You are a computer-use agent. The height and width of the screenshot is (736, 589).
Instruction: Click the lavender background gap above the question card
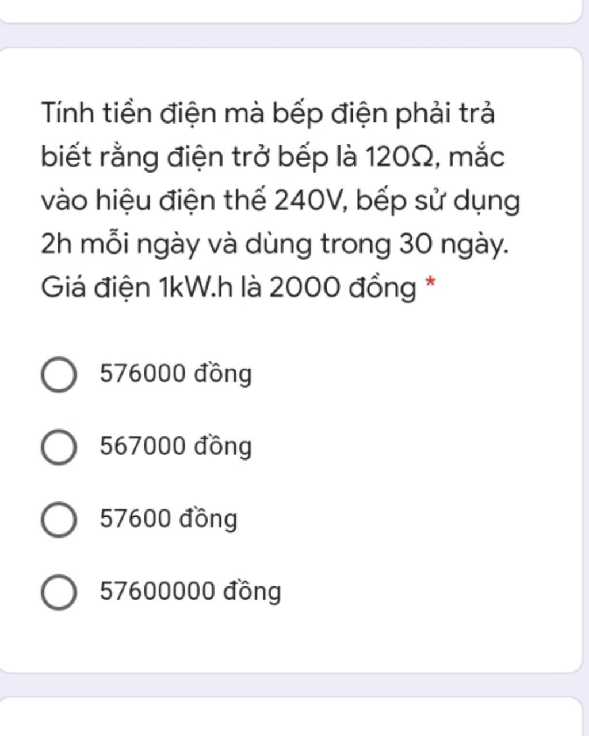(294, 36)
